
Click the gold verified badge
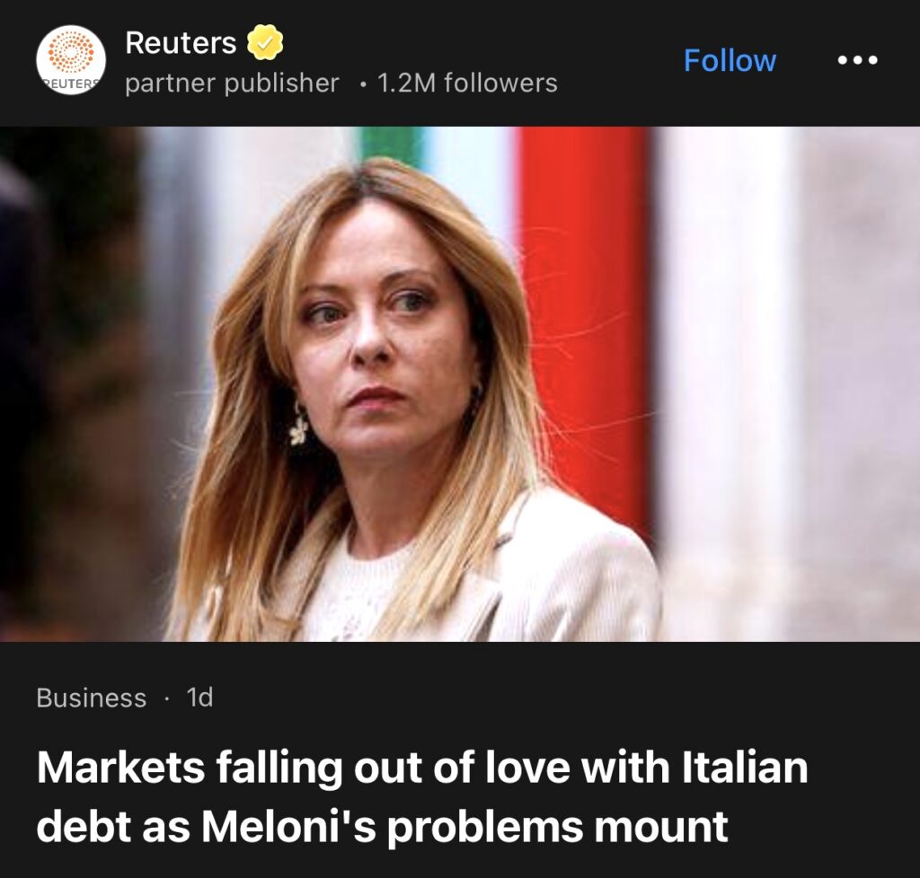[x=266, y=41]
